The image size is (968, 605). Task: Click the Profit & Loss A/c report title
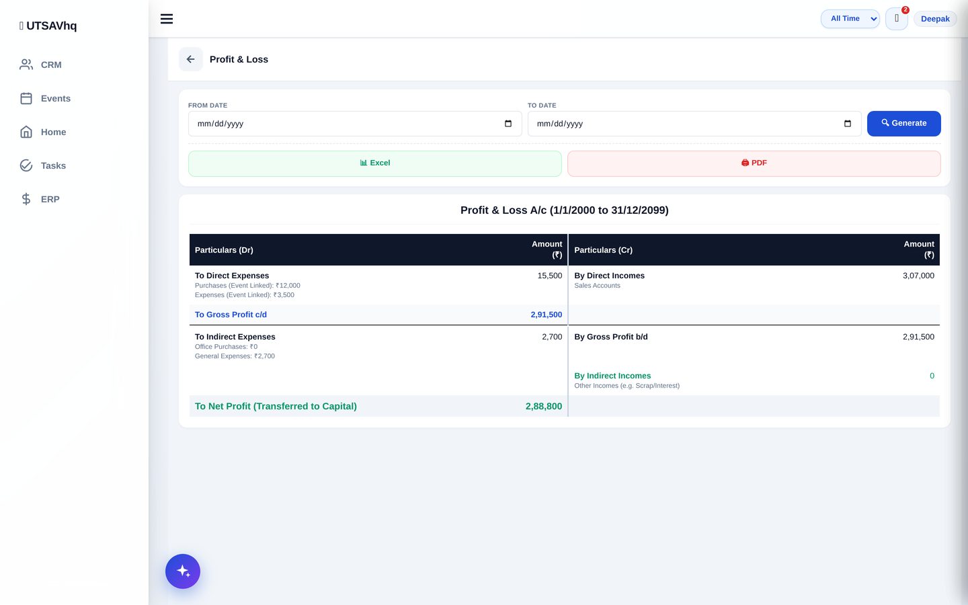pyautogui.click(x=565, y=210)
